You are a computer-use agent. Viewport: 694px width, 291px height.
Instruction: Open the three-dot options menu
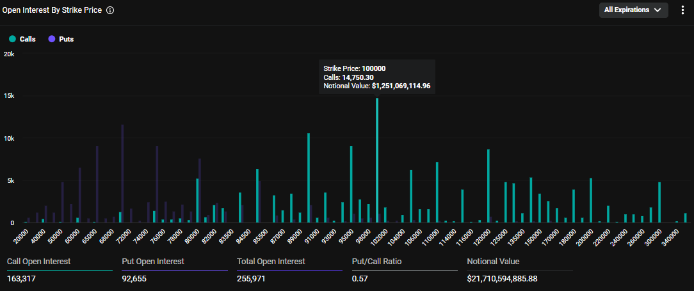(x=682, y=10)
